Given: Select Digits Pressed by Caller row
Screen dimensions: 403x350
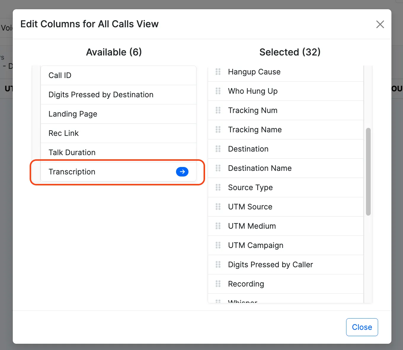Looking at the screenshot, I should [x=286, y=265].
